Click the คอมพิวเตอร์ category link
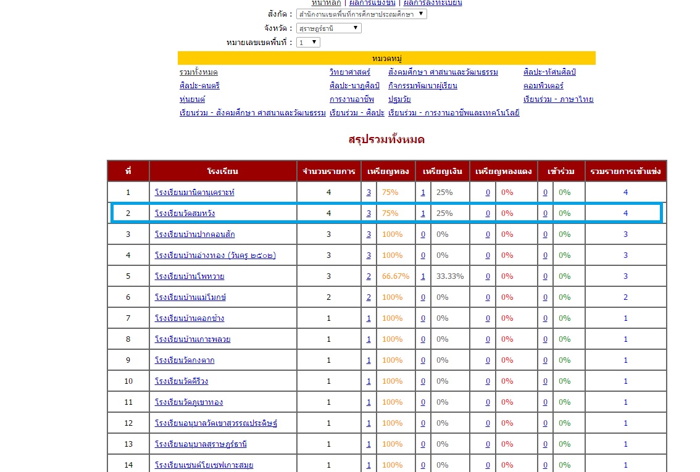 click(543, 86)
